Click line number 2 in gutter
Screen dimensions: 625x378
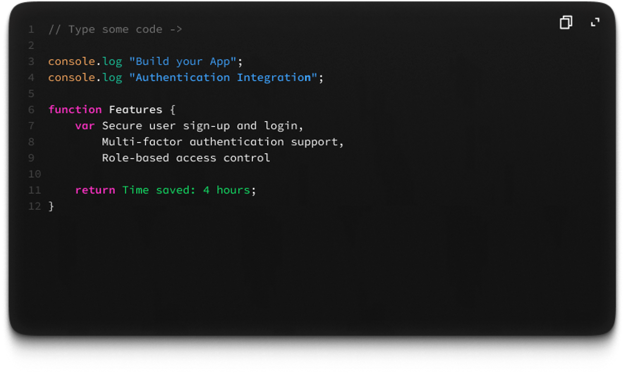pos(31,45)
